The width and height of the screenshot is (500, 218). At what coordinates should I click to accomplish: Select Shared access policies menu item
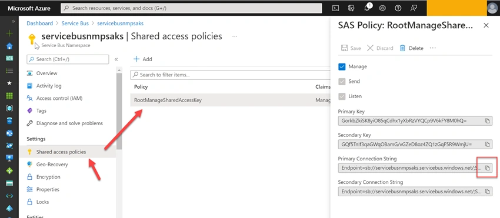coord(68,152)
